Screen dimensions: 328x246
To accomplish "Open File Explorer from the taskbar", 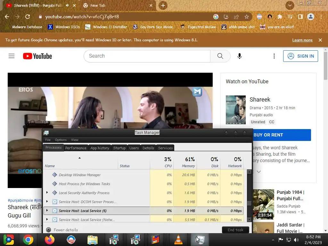I will pos(93,240).
